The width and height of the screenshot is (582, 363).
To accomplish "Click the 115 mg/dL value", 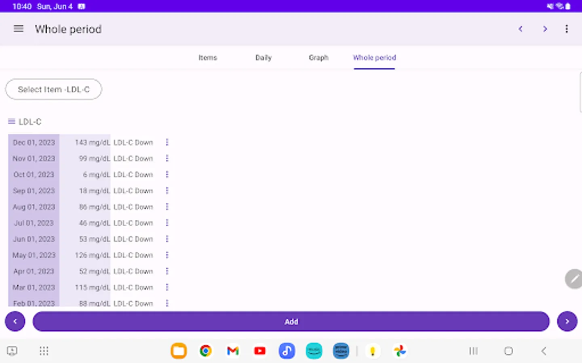I will point(93,288).
